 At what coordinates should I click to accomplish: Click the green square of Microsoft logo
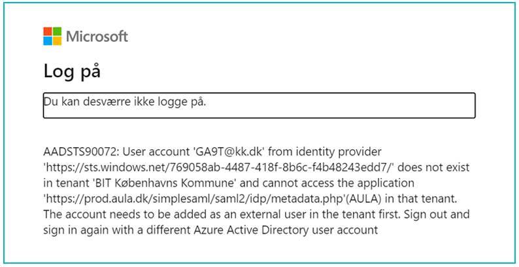coord(58,31)
